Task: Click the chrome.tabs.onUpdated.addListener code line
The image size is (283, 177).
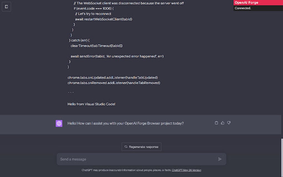Action: 112,77
